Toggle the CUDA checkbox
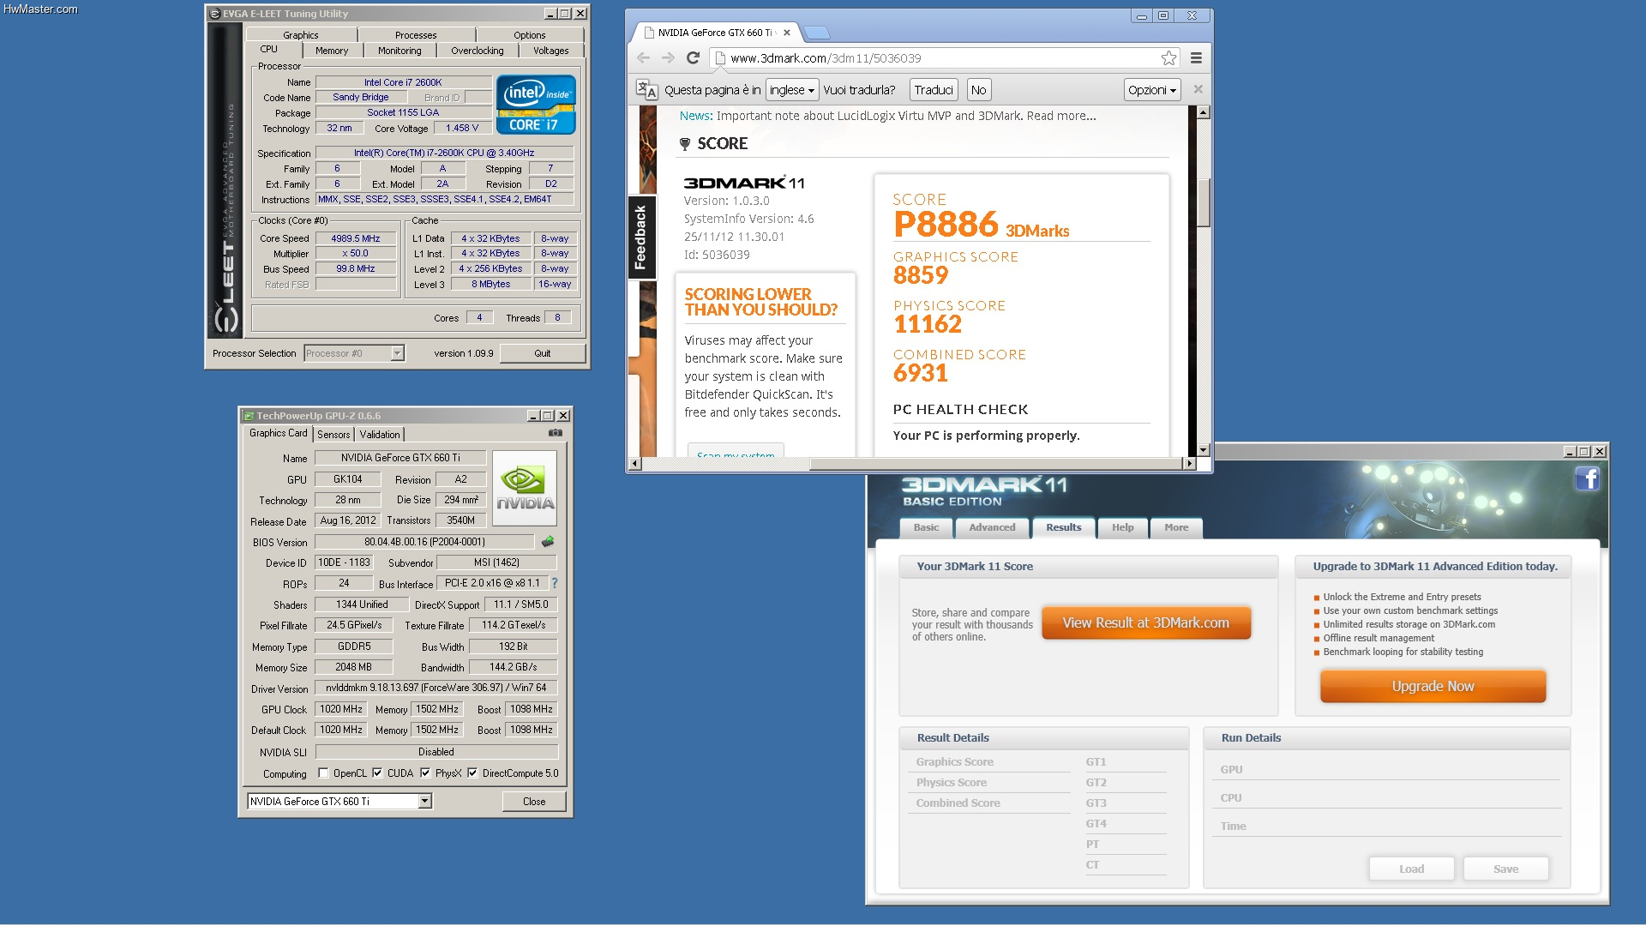 tap(377, 773)
